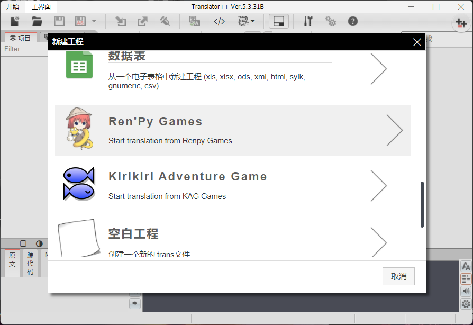
Task: Choose the Kirikiri Adventure Game option
Action: (x=233, y=185)
